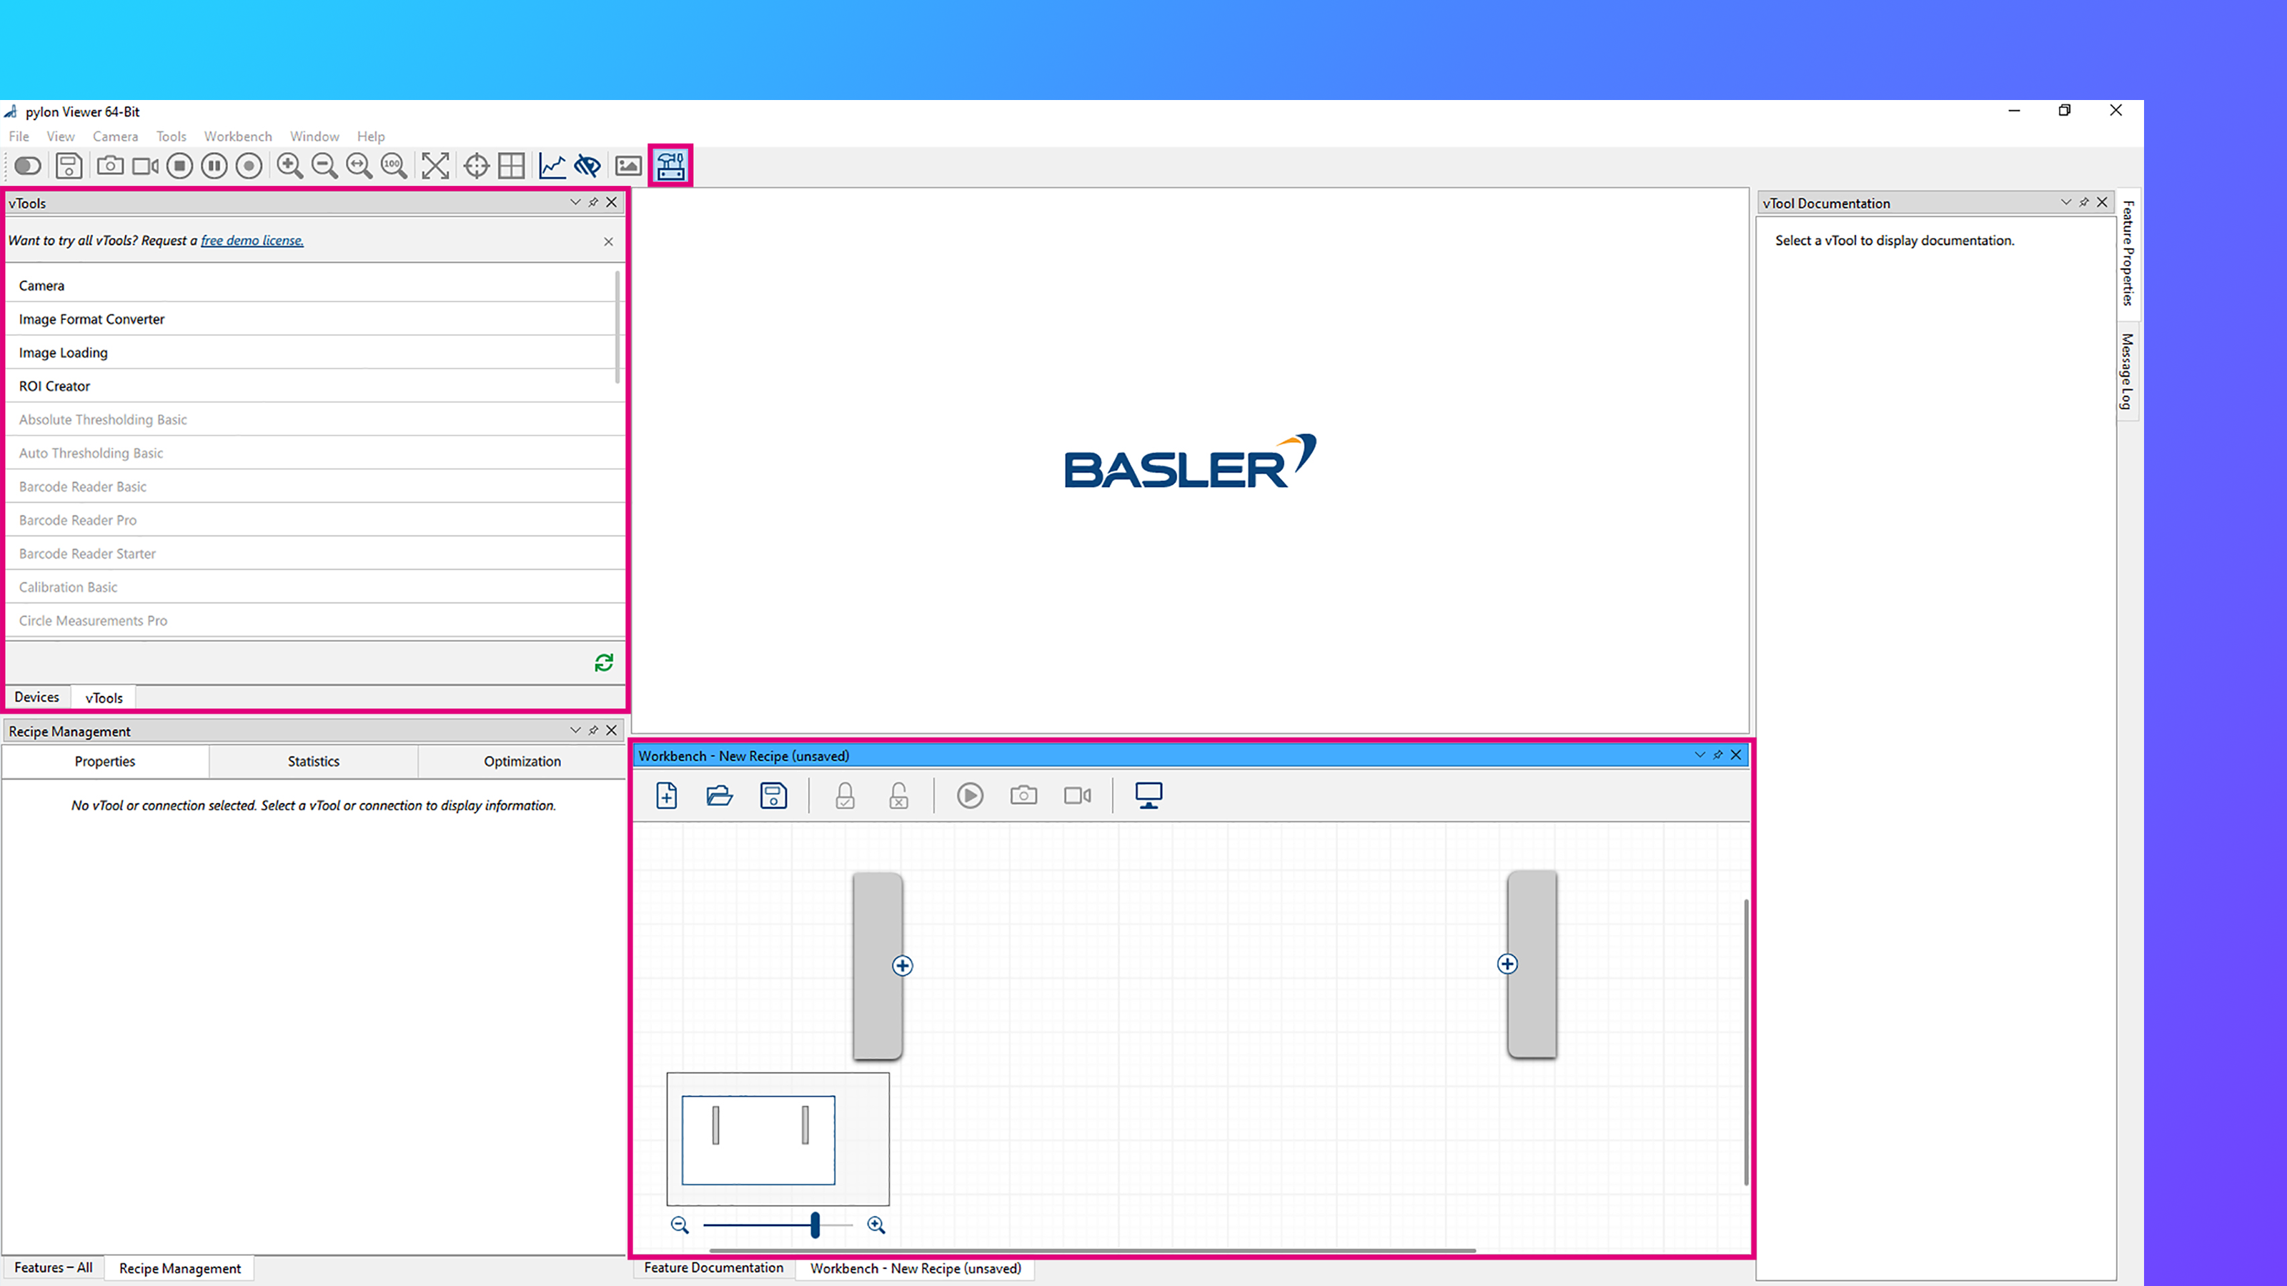Viewport: 2287px width, 1286px height.
Task: Toggle the hide display eye icon
Action: (x=587, y=165)
